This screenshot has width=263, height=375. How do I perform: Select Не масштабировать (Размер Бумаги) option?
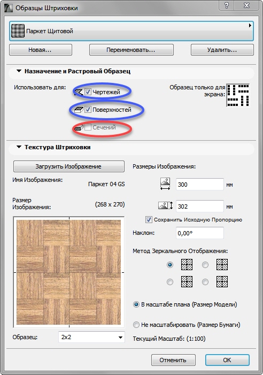click(136, 325)
